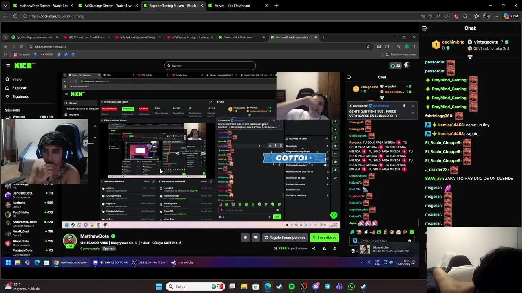522x293 pixels.
Task: Click the Kick logo in streamed window
Action: [x=25, y=66]
